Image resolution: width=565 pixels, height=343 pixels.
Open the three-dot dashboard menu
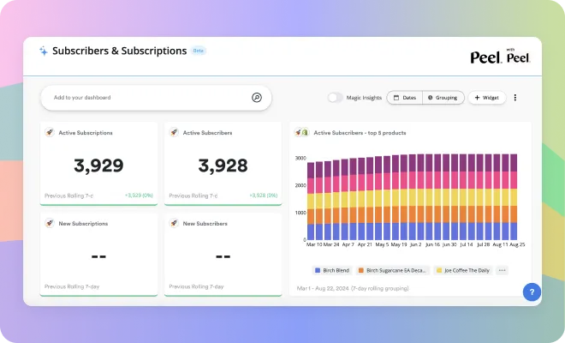tap(515, 98)
